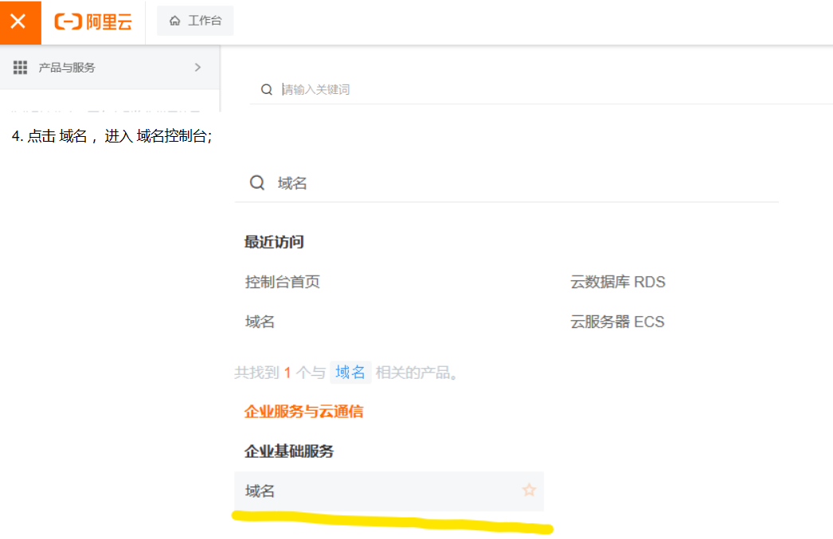Open 控制台首页 from recent visits

(x=283, y=282)
